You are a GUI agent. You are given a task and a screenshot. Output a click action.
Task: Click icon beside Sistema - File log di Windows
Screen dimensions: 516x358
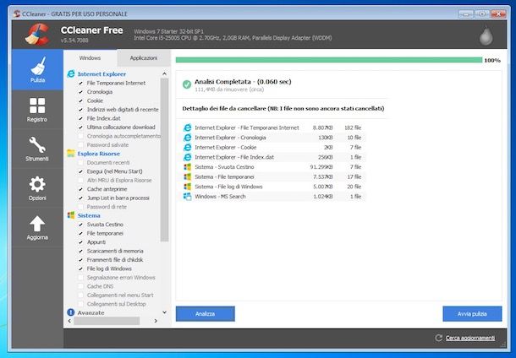point(187,187)
